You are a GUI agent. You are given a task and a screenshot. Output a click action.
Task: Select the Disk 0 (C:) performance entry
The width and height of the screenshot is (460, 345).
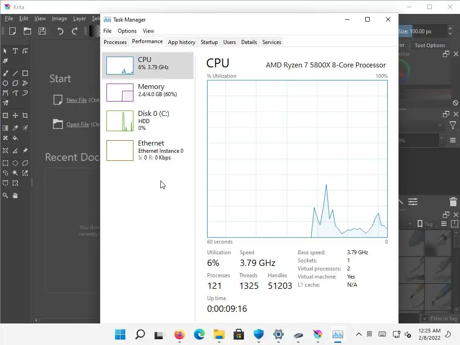point(148,120)
